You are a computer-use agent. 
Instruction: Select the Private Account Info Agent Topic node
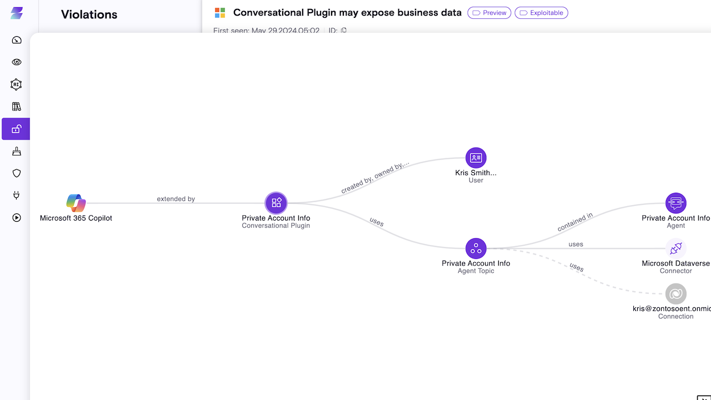[476, 249]
